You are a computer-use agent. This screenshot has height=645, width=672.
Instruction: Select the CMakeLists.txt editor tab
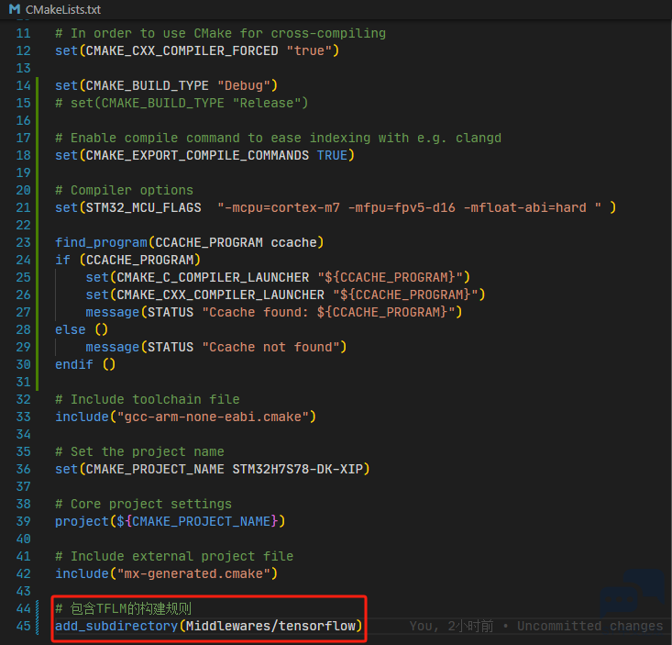55,9
